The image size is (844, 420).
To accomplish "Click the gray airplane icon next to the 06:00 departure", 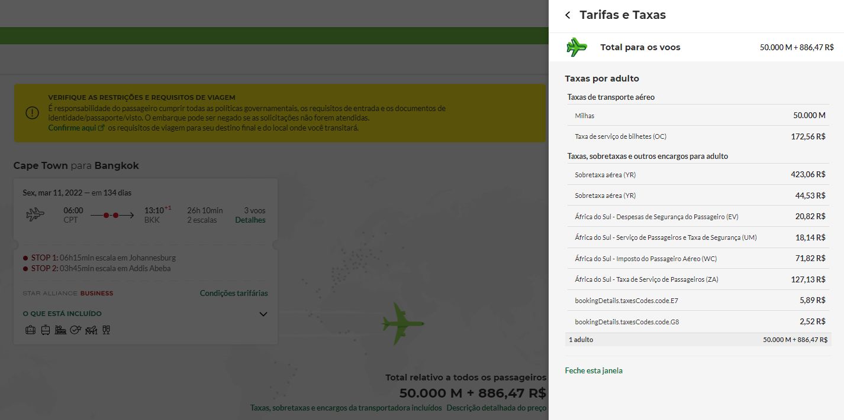I will point(36,214).
